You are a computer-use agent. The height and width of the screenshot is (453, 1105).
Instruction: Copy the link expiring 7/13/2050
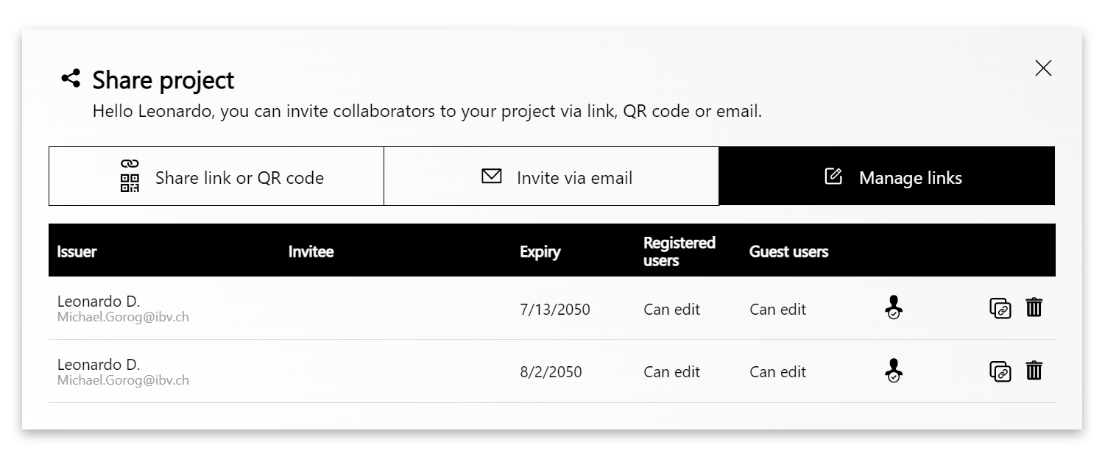[1000, 308]
